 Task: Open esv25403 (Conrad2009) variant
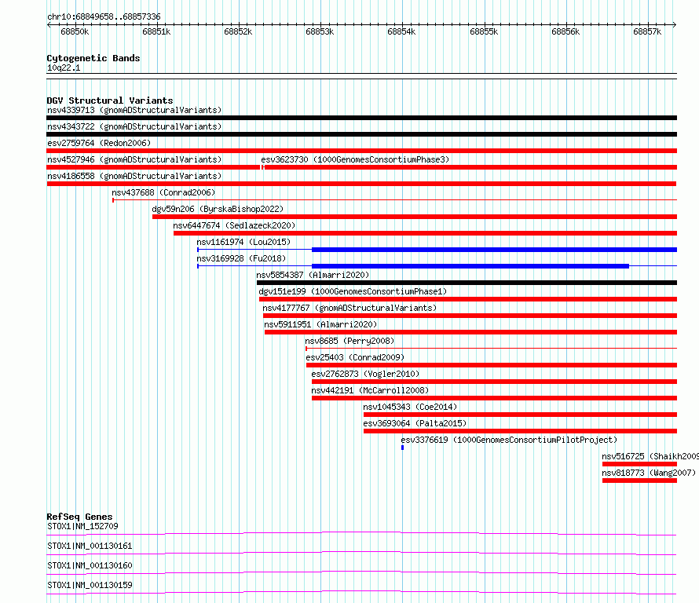(x=355, y=357)
